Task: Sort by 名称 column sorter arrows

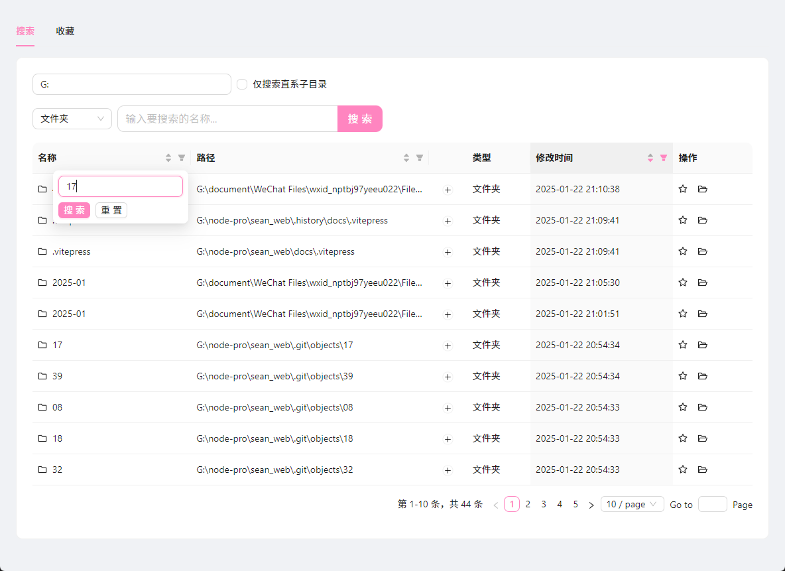Action: (168, 158)
